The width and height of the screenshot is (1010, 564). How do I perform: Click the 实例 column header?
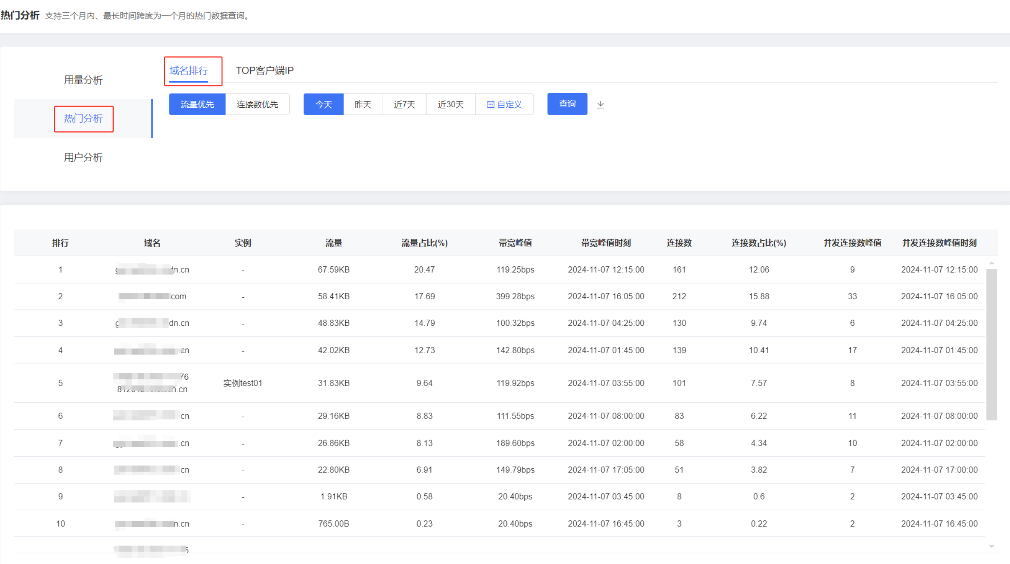[x=243, y=243]
